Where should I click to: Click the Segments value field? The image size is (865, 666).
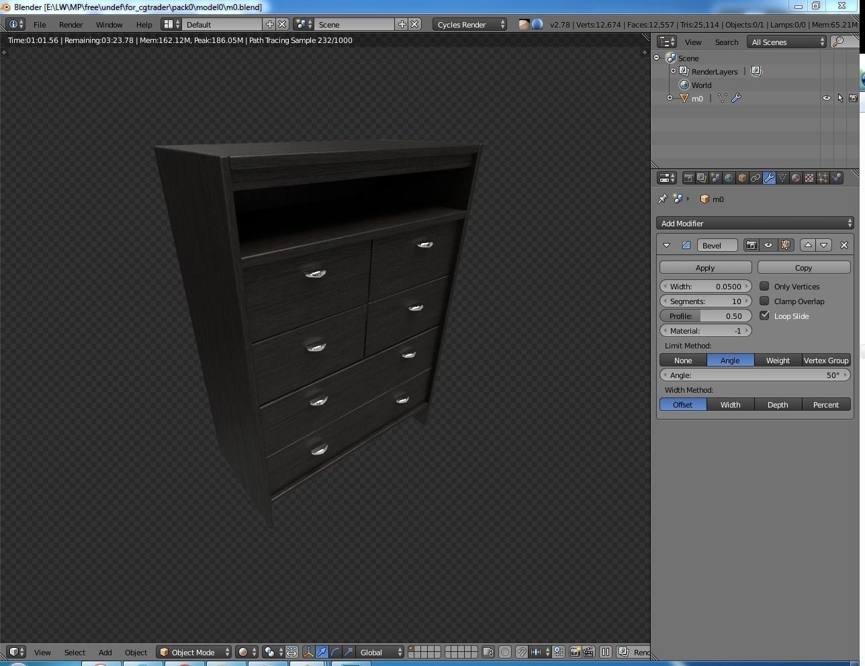[x=706, y=301]
